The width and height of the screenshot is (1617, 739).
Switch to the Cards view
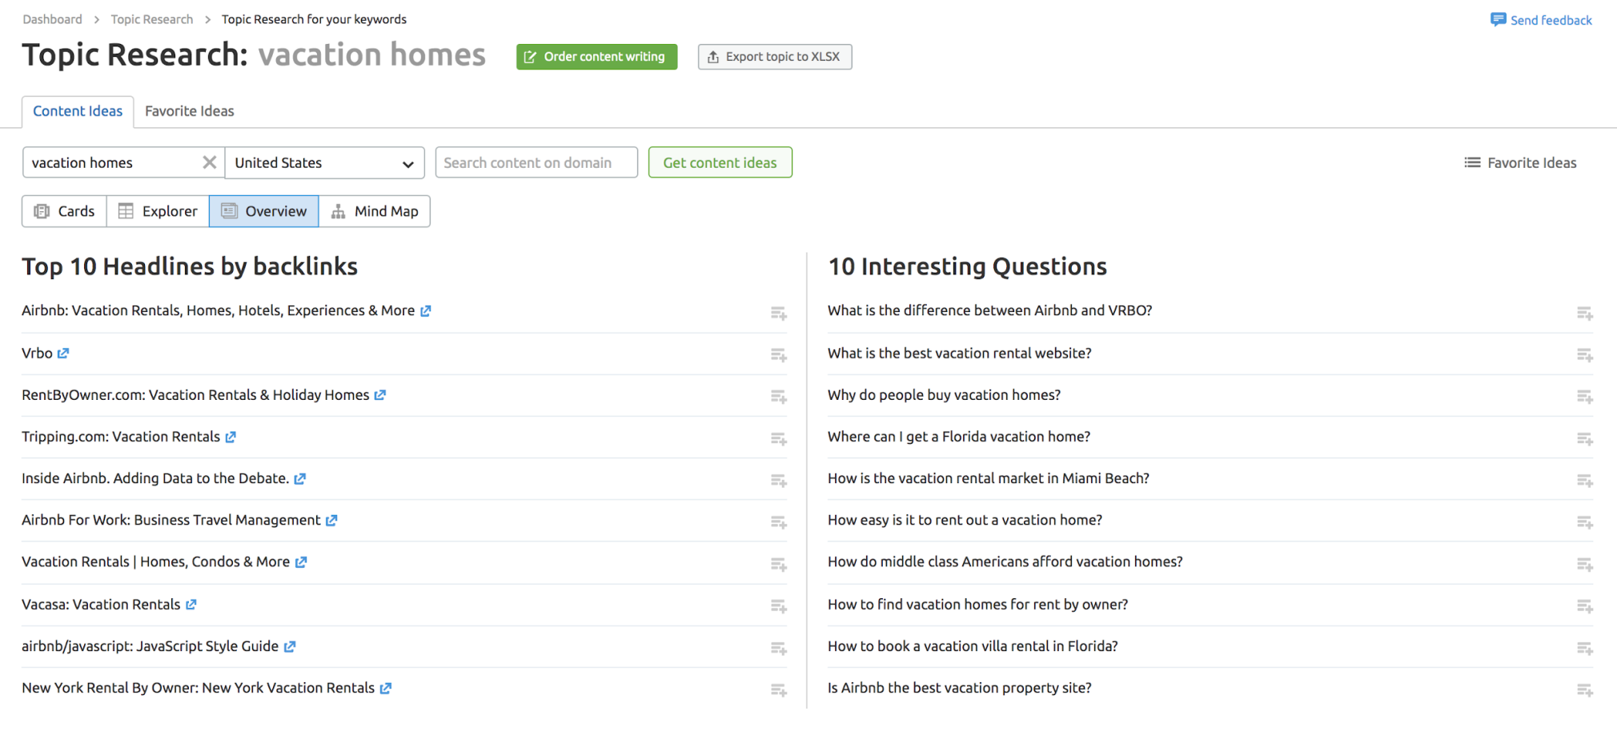tap(64, 210)
